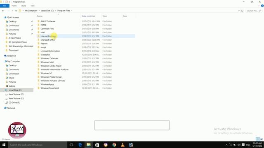Sort by the Type column header
This screenshot has width=264, height=148.
104,16
